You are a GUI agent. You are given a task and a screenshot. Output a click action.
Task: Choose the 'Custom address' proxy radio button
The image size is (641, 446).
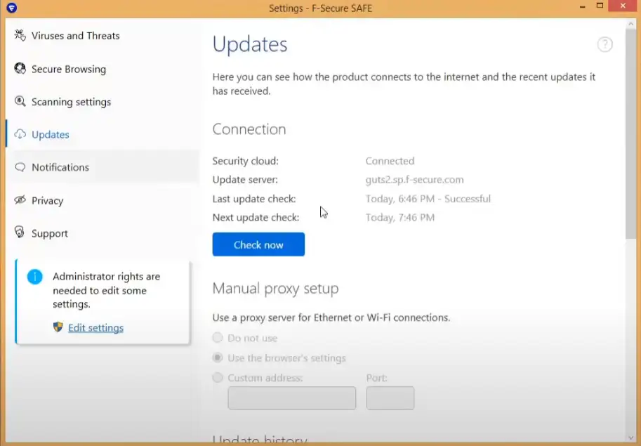(218, 378)
